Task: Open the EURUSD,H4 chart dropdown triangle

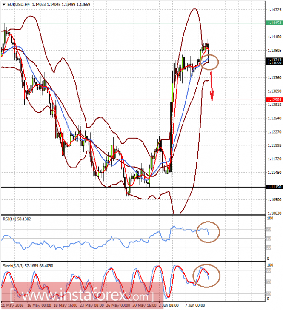Action: (x=4, y=4)
